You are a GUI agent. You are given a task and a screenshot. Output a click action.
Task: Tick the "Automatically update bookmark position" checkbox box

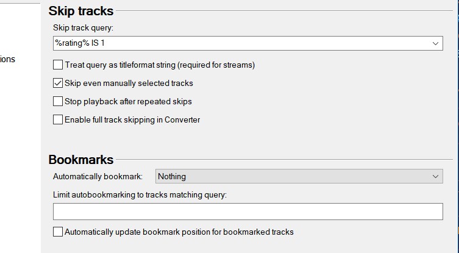point(58,232)
